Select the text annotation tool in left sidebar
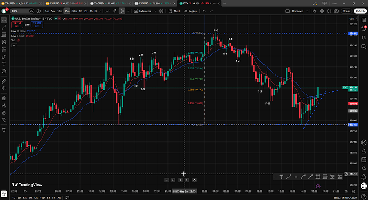The height and width of the screenshot is (200, 368). click(x=4, y=64)
